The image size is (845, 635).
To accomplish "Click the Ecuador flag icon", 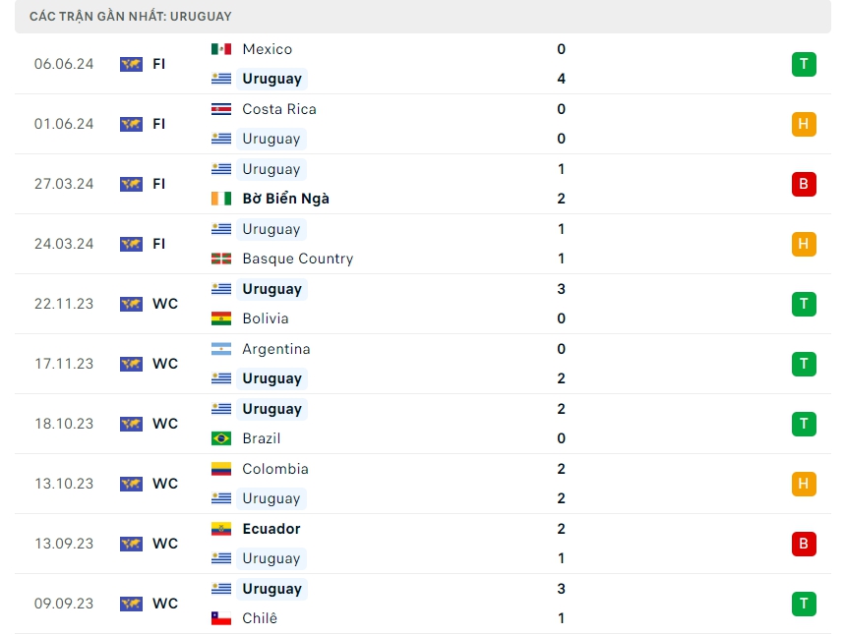I will click(221, 529).
